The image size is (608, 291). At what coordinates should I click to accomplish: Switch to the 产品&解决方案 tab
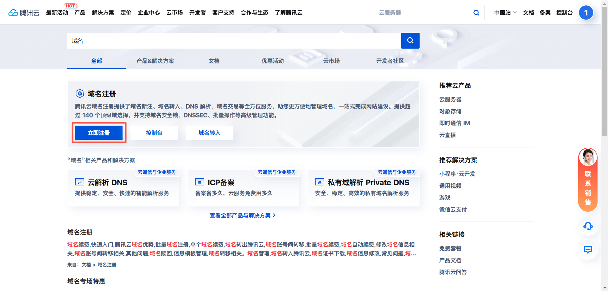pos(155,61)
